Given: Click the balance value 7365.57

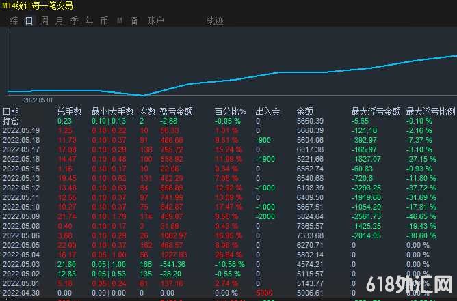Looking at the screenshot, I should coord(310,226).
